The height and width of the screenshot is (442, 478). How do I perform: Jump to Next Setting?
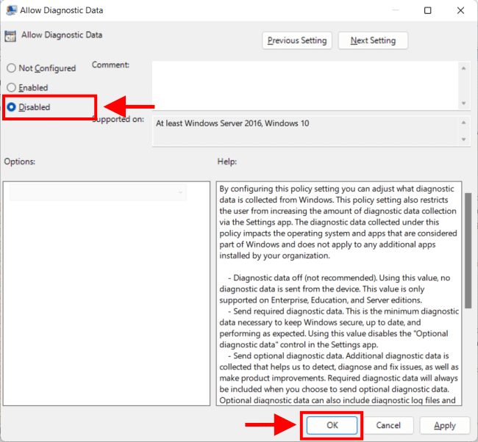pyautogui.click(x=373, y=40)
